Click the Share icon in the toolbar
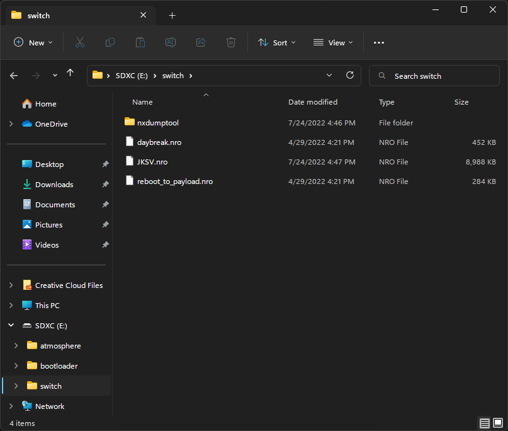The height and width of the screenshot is (431, 508). (200, 42)
